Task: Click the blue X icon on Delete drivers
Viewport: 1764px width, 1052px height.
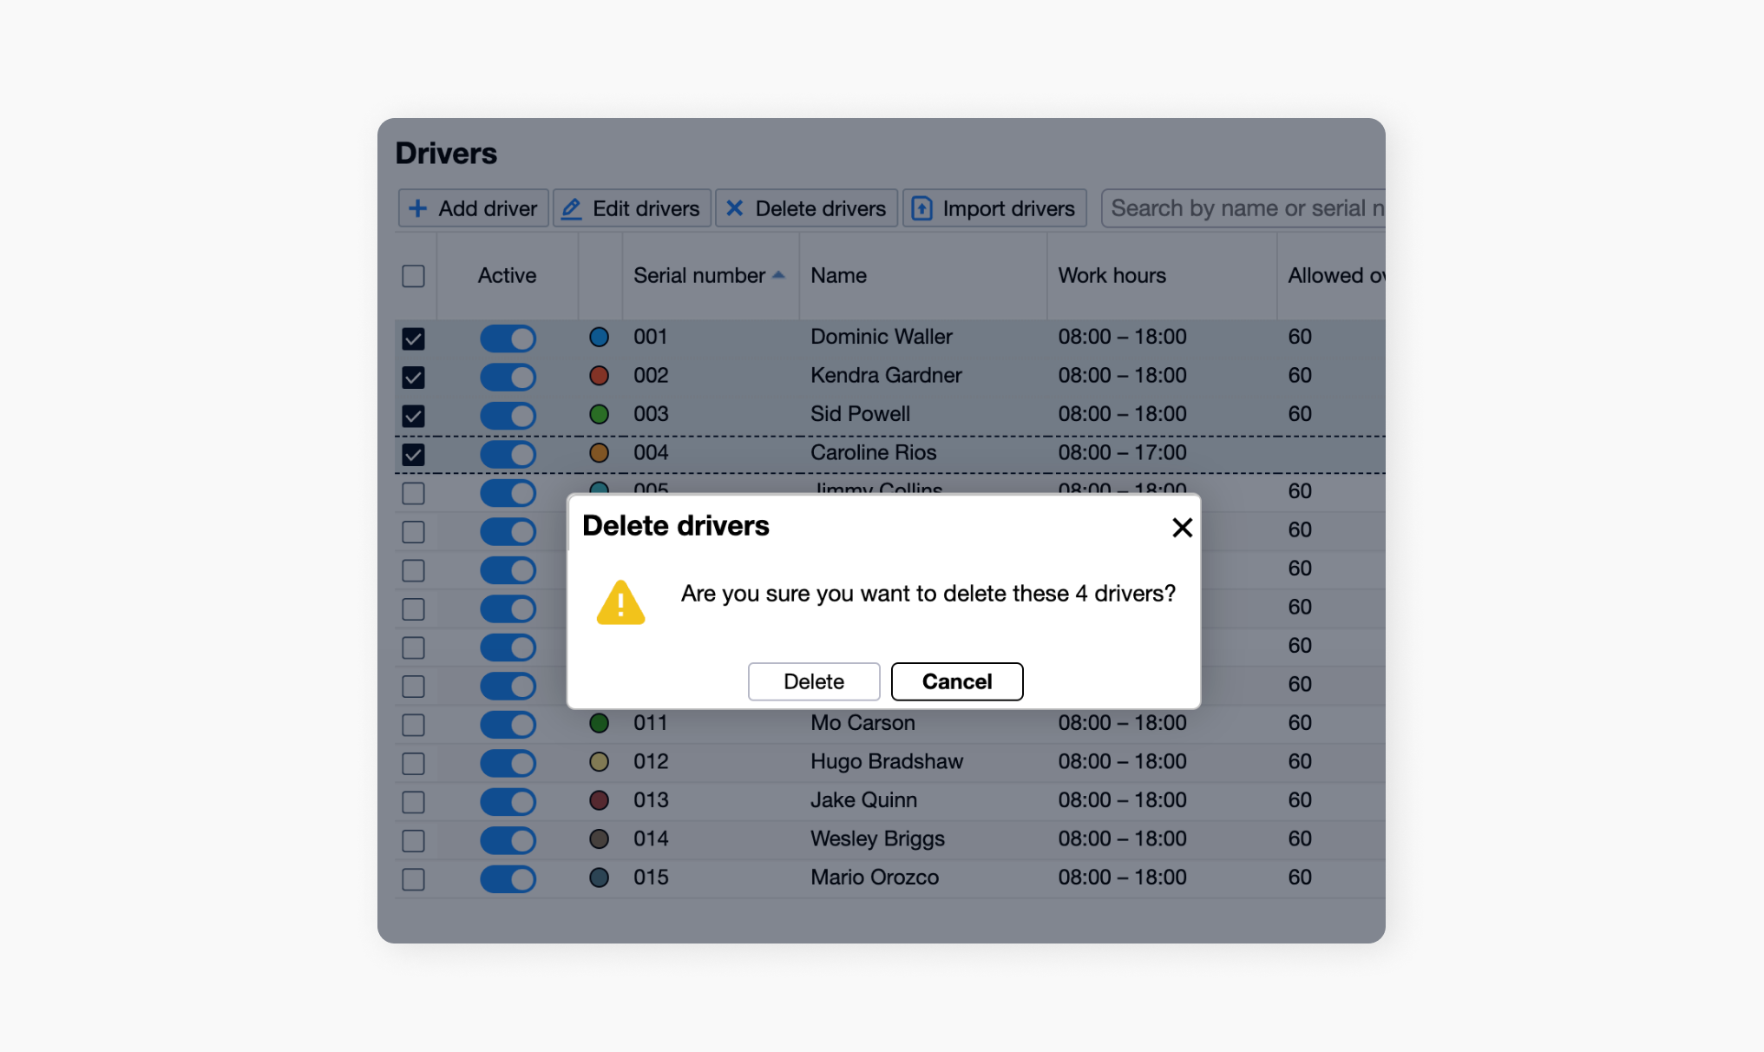Action: (x=734, y=208)
